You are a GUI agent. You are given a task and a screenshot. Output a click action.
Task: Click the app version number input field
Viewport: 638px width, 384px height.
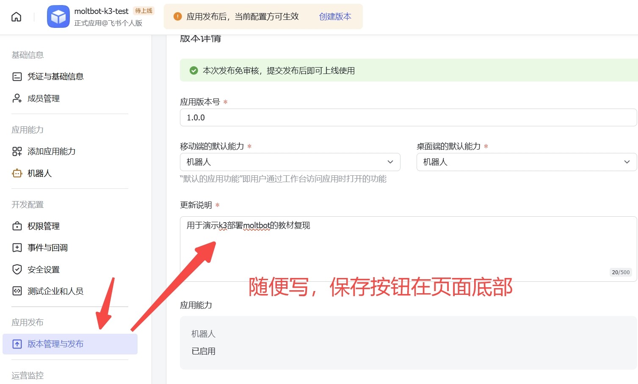[408, 117]
